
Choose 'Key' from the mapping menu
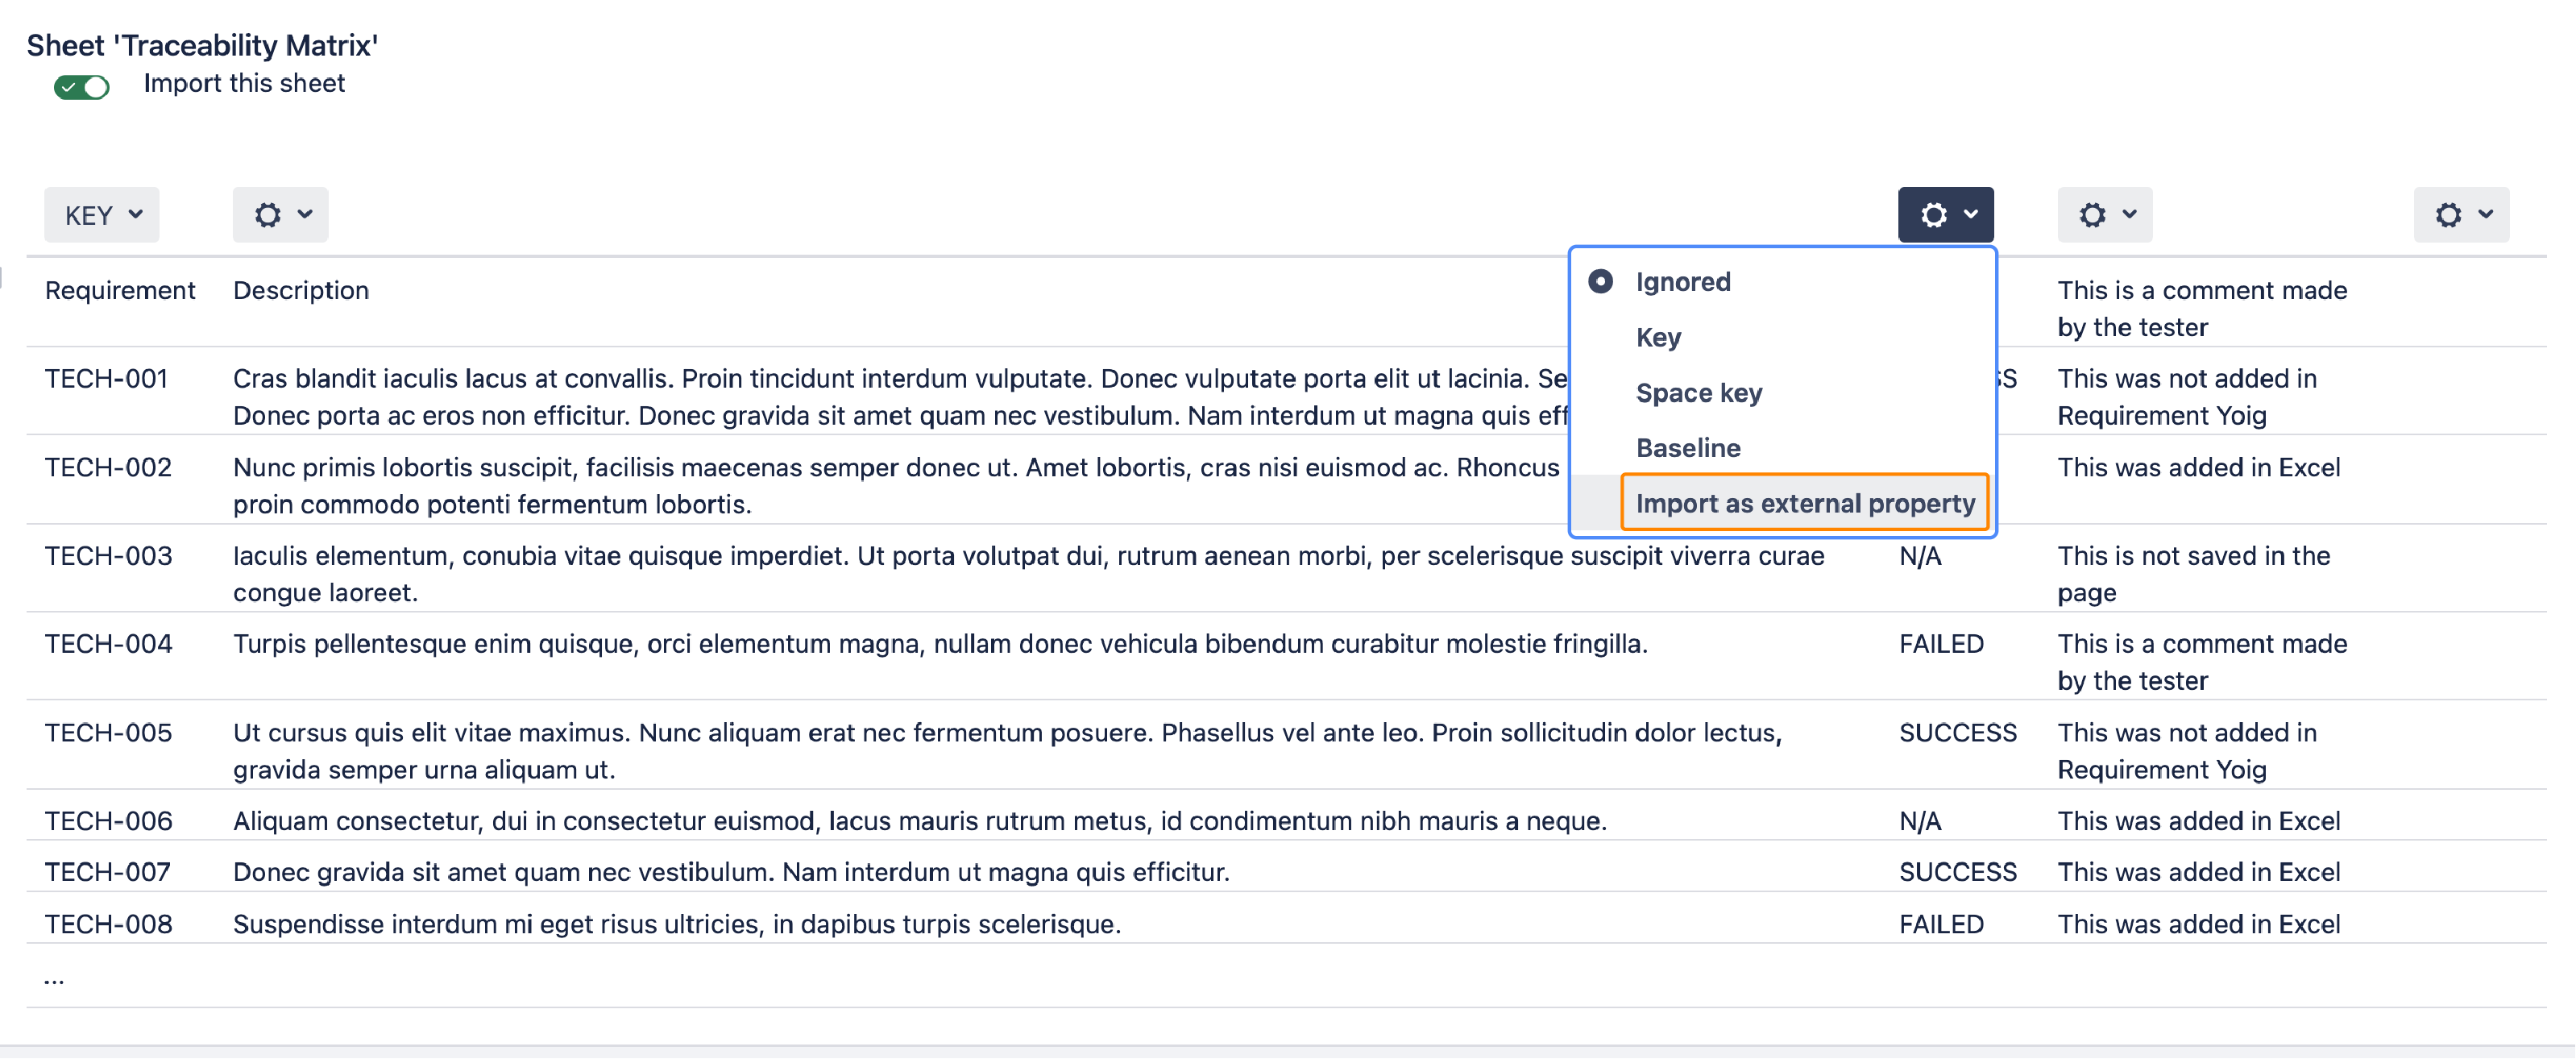coord(1658,338)
